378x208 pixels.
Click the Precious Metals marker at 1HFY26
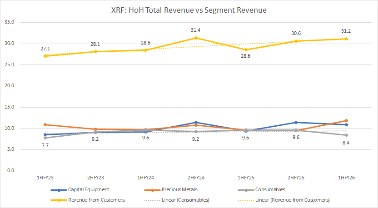click(347, 121)
